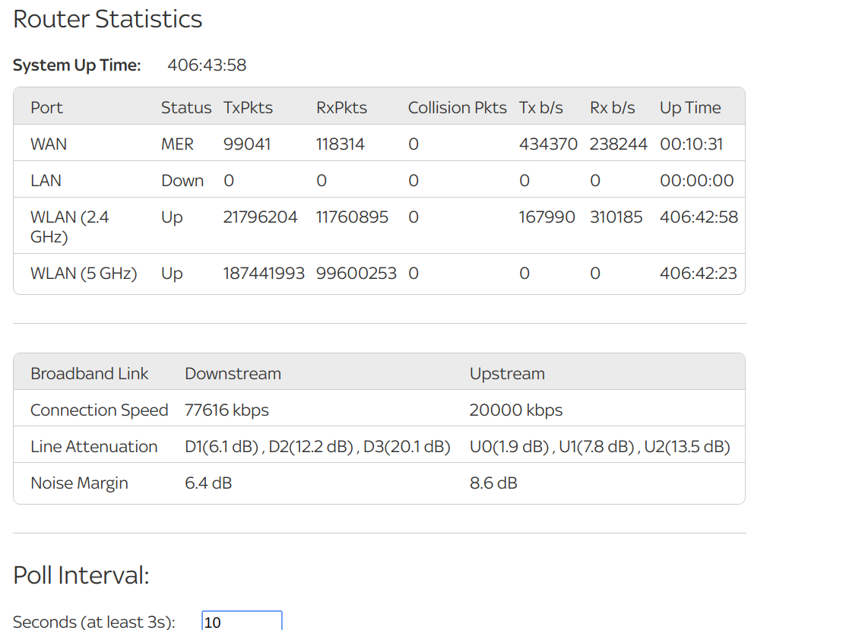Select the Port column header

coord(46,108)
